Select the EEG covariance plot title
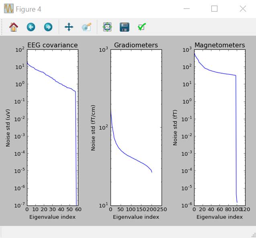 click(52, 45)
